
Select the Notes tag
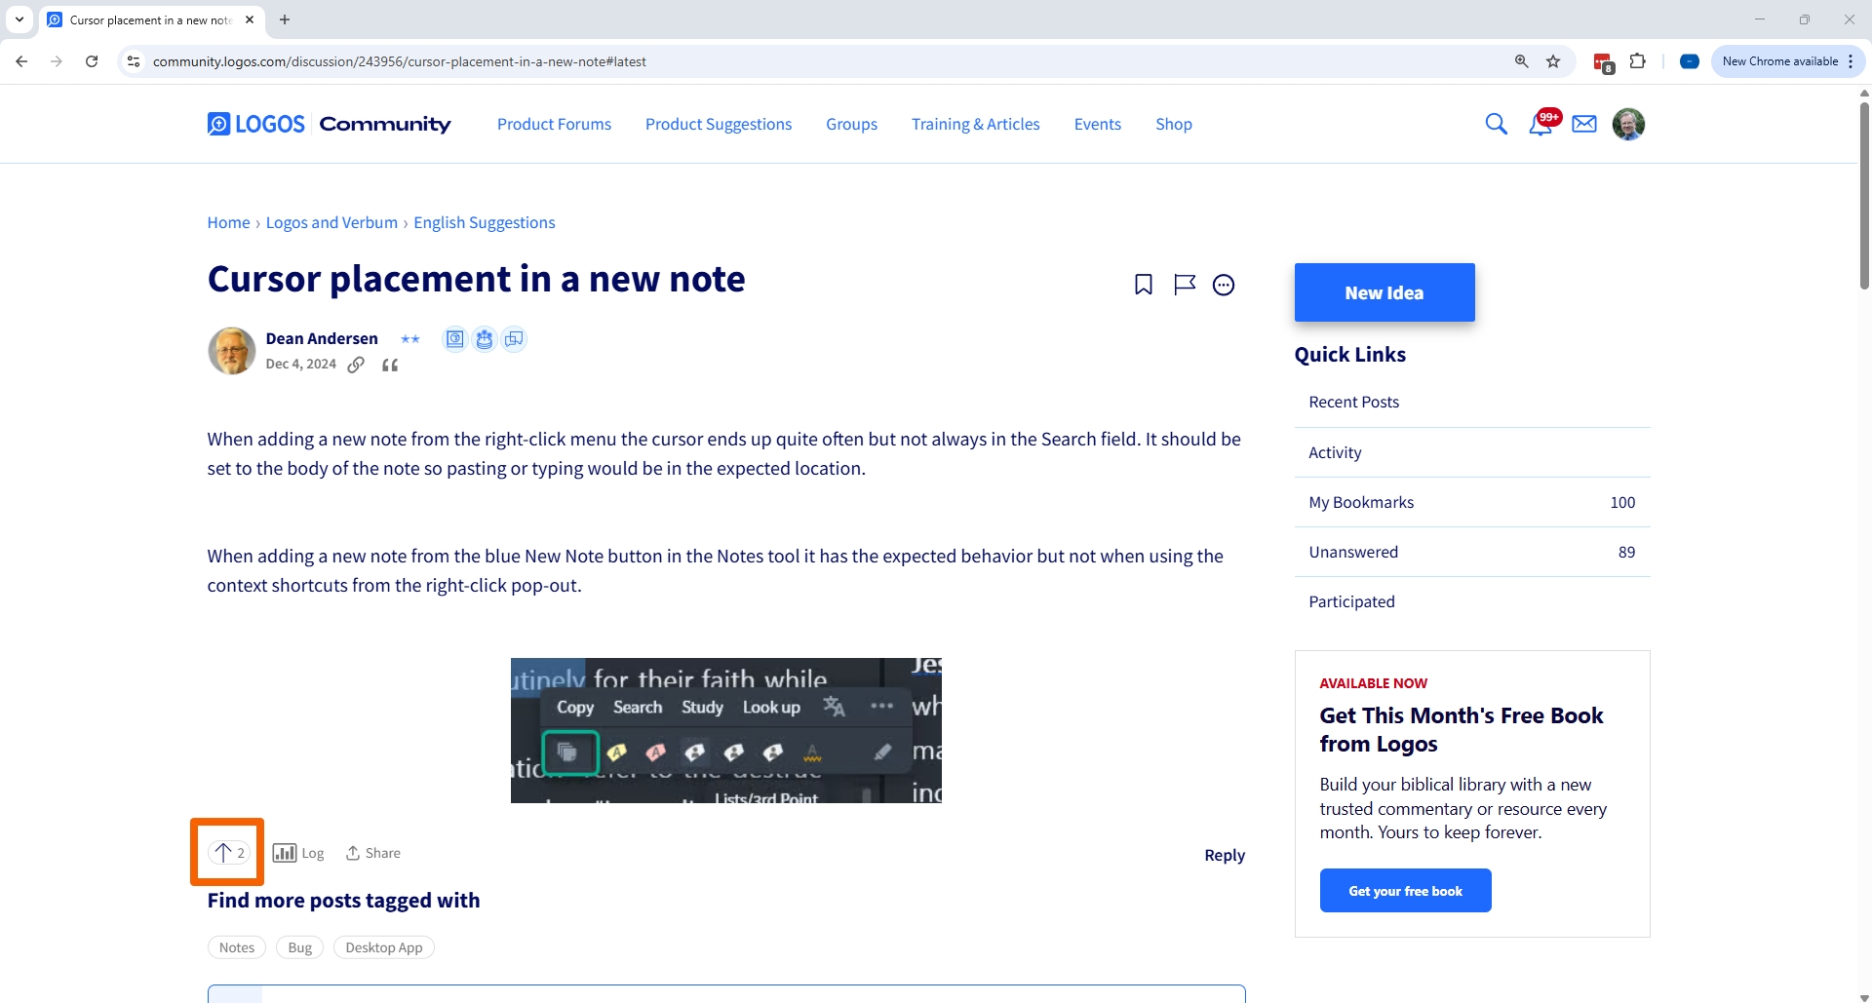(x=237, y=947)
